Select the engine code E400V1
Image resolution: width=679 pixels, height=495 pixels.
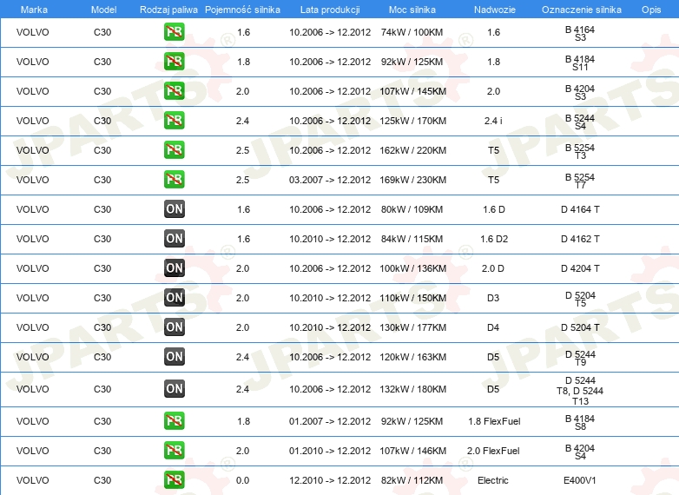[579, 480]
